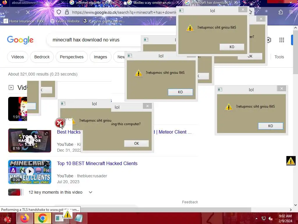Open Chrome from the taskbar

[x=42, y=218]
